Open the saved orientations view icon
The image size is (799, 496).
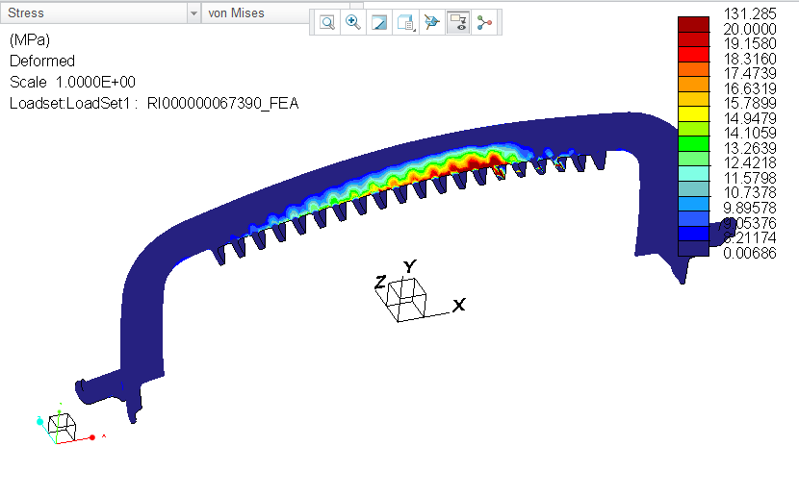coord(405,22)
